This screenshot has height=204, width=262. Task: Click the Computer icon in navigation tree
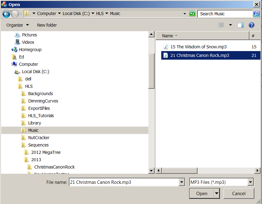pos(14,64)
